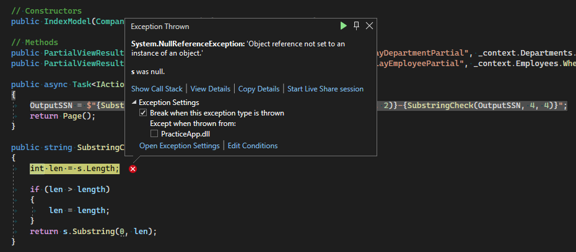Click the return Page(); statement

pyautogui.click(x=63, y=115)
